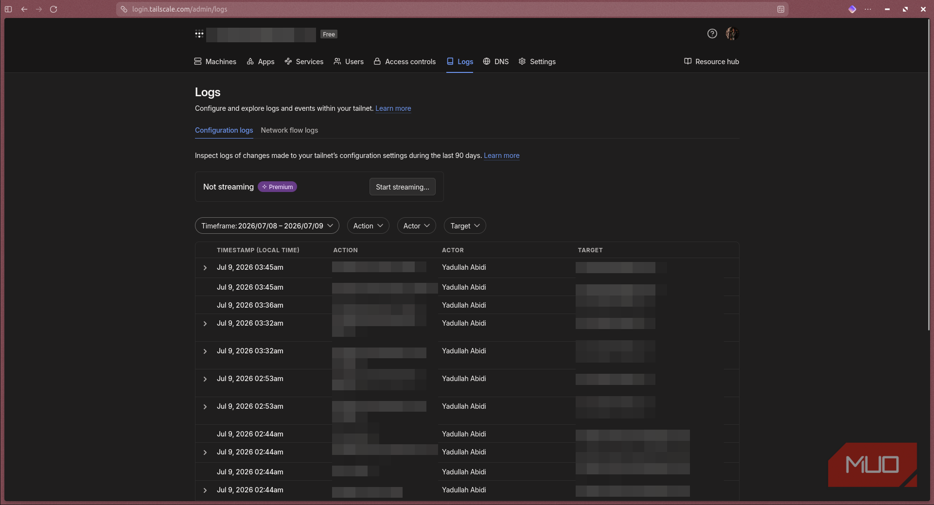Expand the first Jul 9 03:32am log row
Viewport: 934px width, 505px height.
tap(205, 324)
